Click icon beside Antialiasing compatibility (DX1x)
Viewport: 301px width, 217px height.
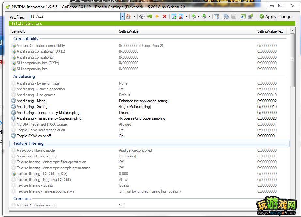(x=14, y=52)
